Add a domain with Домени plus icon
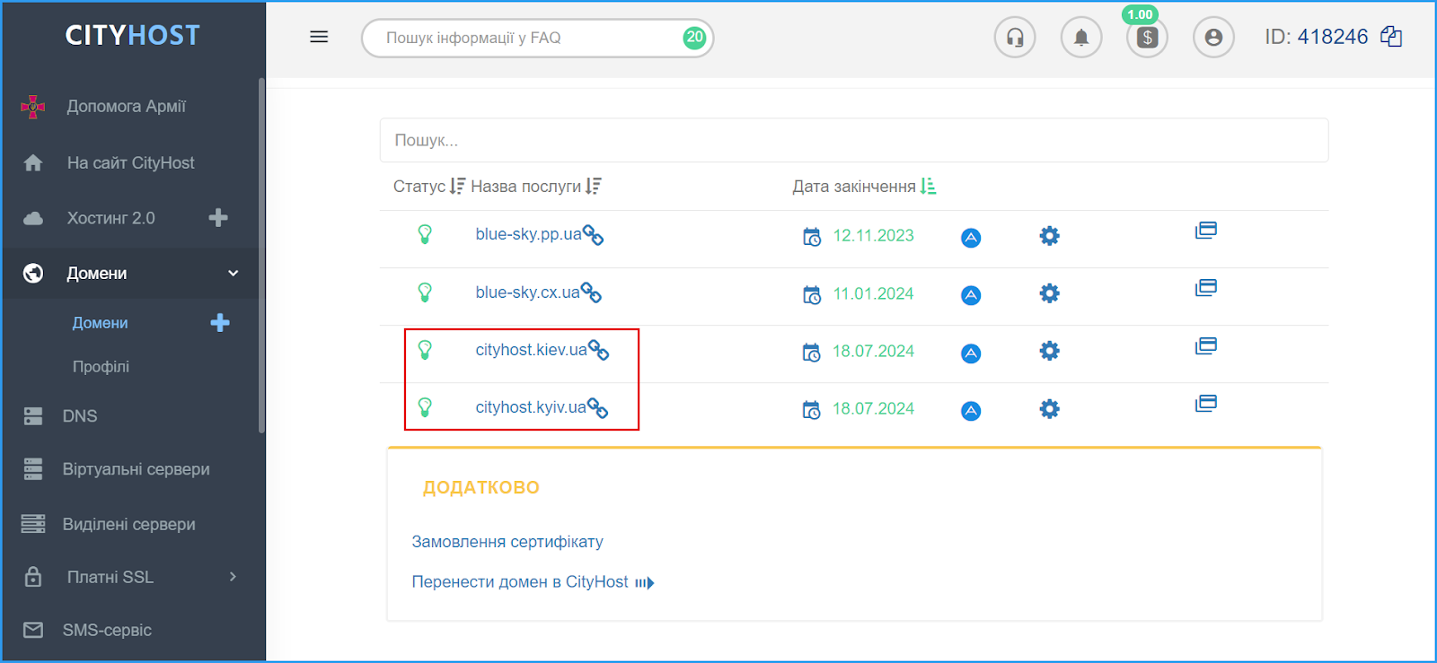Screen dimensions: 1437x663 (x=220, y=323)
